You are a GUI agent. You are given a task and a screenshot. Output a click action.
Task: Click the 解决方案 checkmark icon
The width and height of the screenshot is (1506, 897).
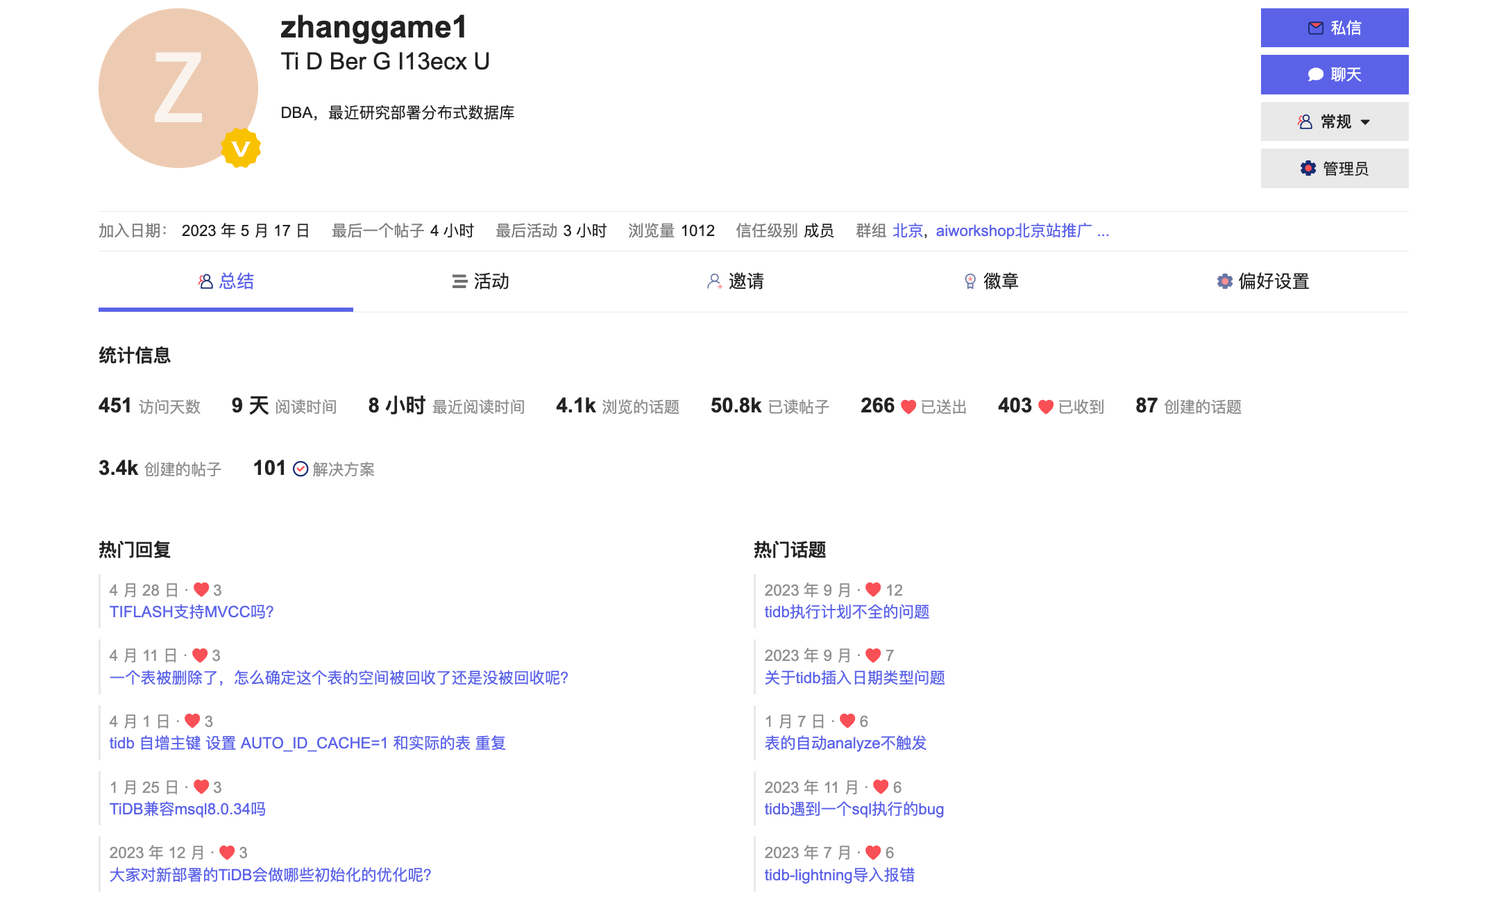pyautogui.click(x=301, y=469)
